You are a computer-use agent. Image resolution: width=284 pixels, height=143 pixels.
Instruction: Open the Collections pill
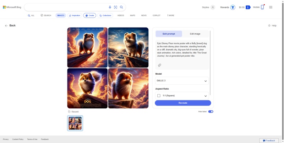click(105, 16)
